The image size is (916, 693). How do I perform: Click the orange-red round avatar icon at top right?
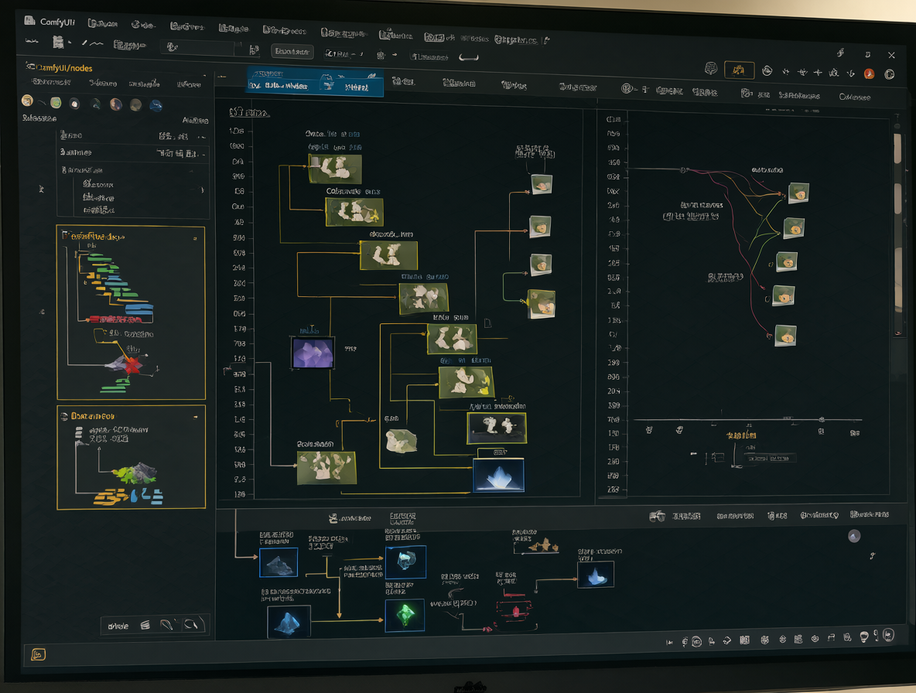(x=870, y=73)
